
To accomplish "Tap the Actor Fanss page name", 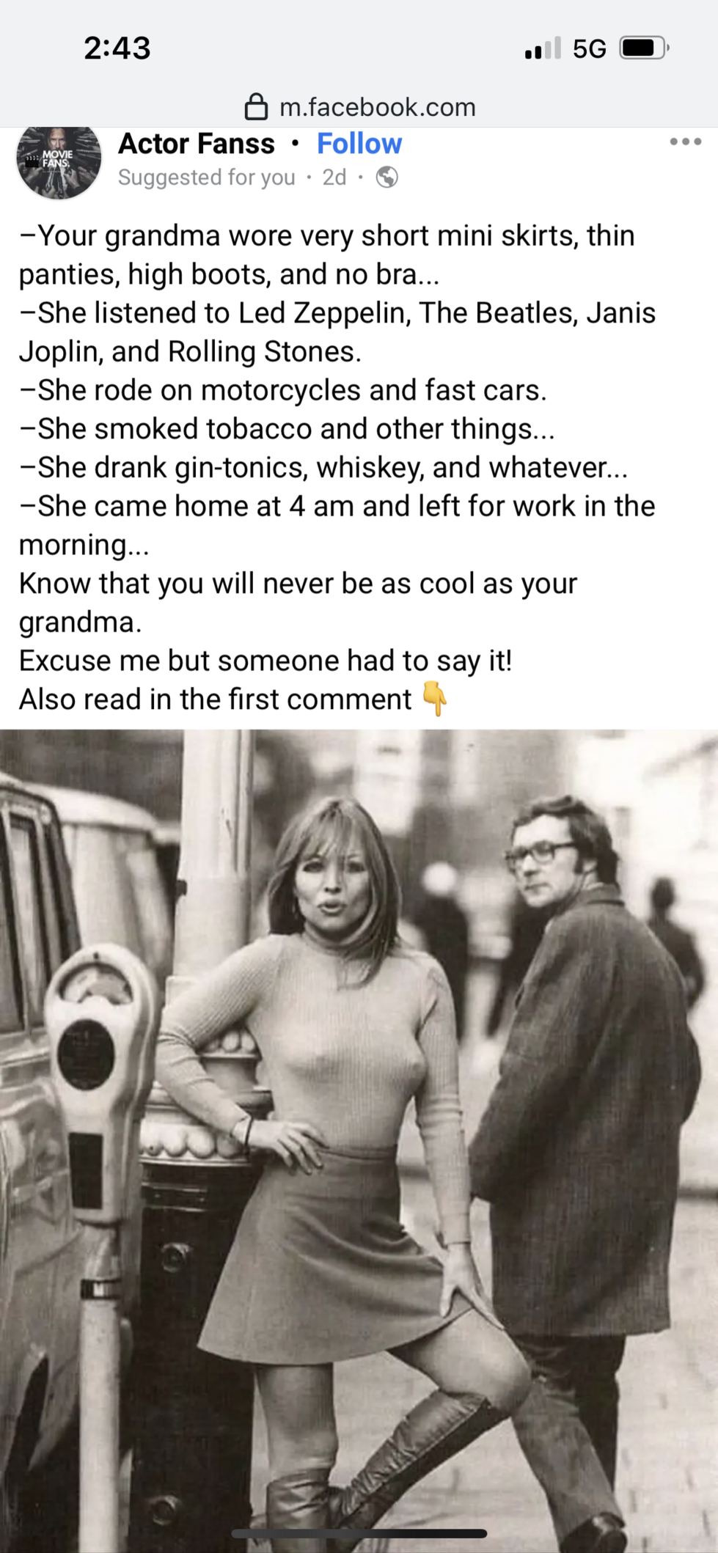I will [197, 144].
